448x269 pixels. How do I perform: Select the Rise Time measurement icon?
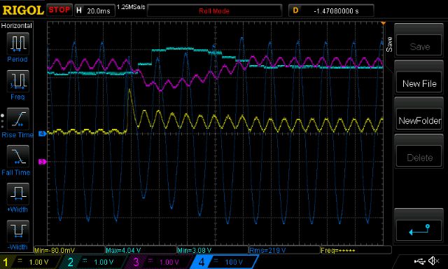tap(17, 119)
